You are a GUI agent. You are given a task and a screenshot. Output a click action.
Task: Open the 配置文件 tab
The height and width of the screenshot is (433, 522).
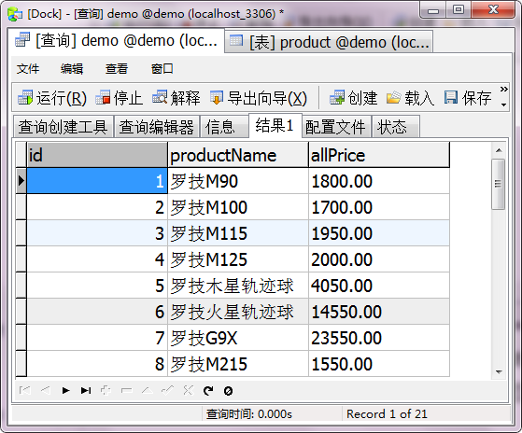point(336,127)
